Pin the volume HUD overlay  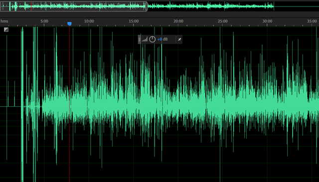click(x=179, y=40)
